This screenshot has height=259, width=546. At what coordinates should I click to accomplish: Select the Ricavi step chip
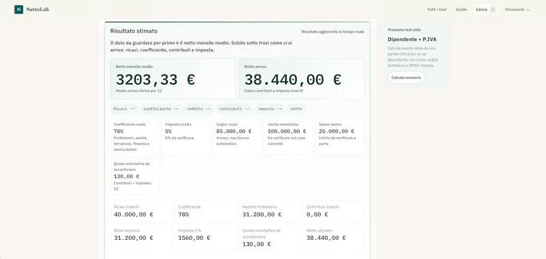[x=124, y=109]
